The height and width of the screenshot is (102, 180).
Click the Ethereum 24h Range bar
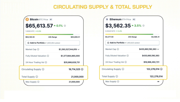coord(132,34)
